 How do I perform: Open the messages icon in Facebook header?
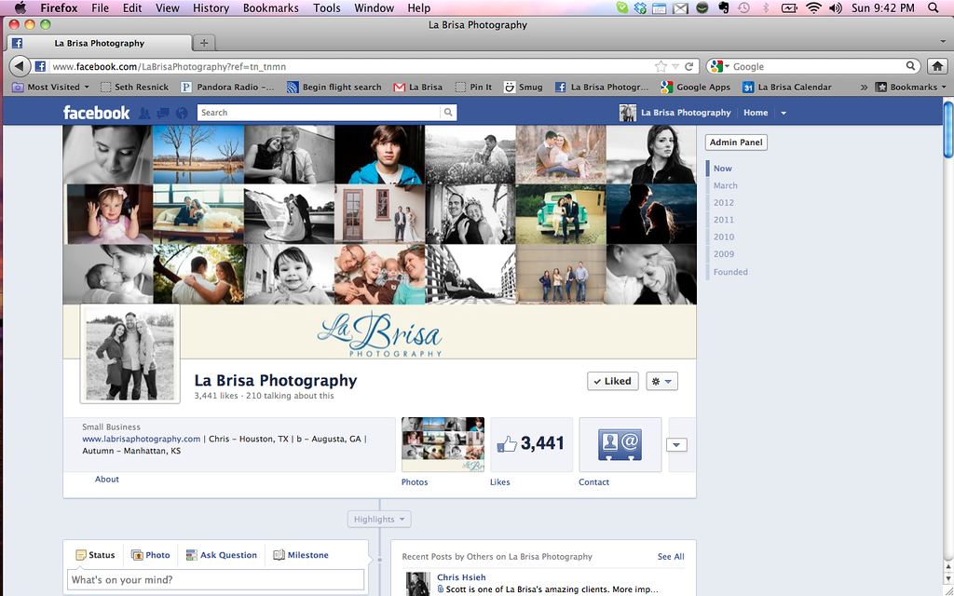(163, 113)
